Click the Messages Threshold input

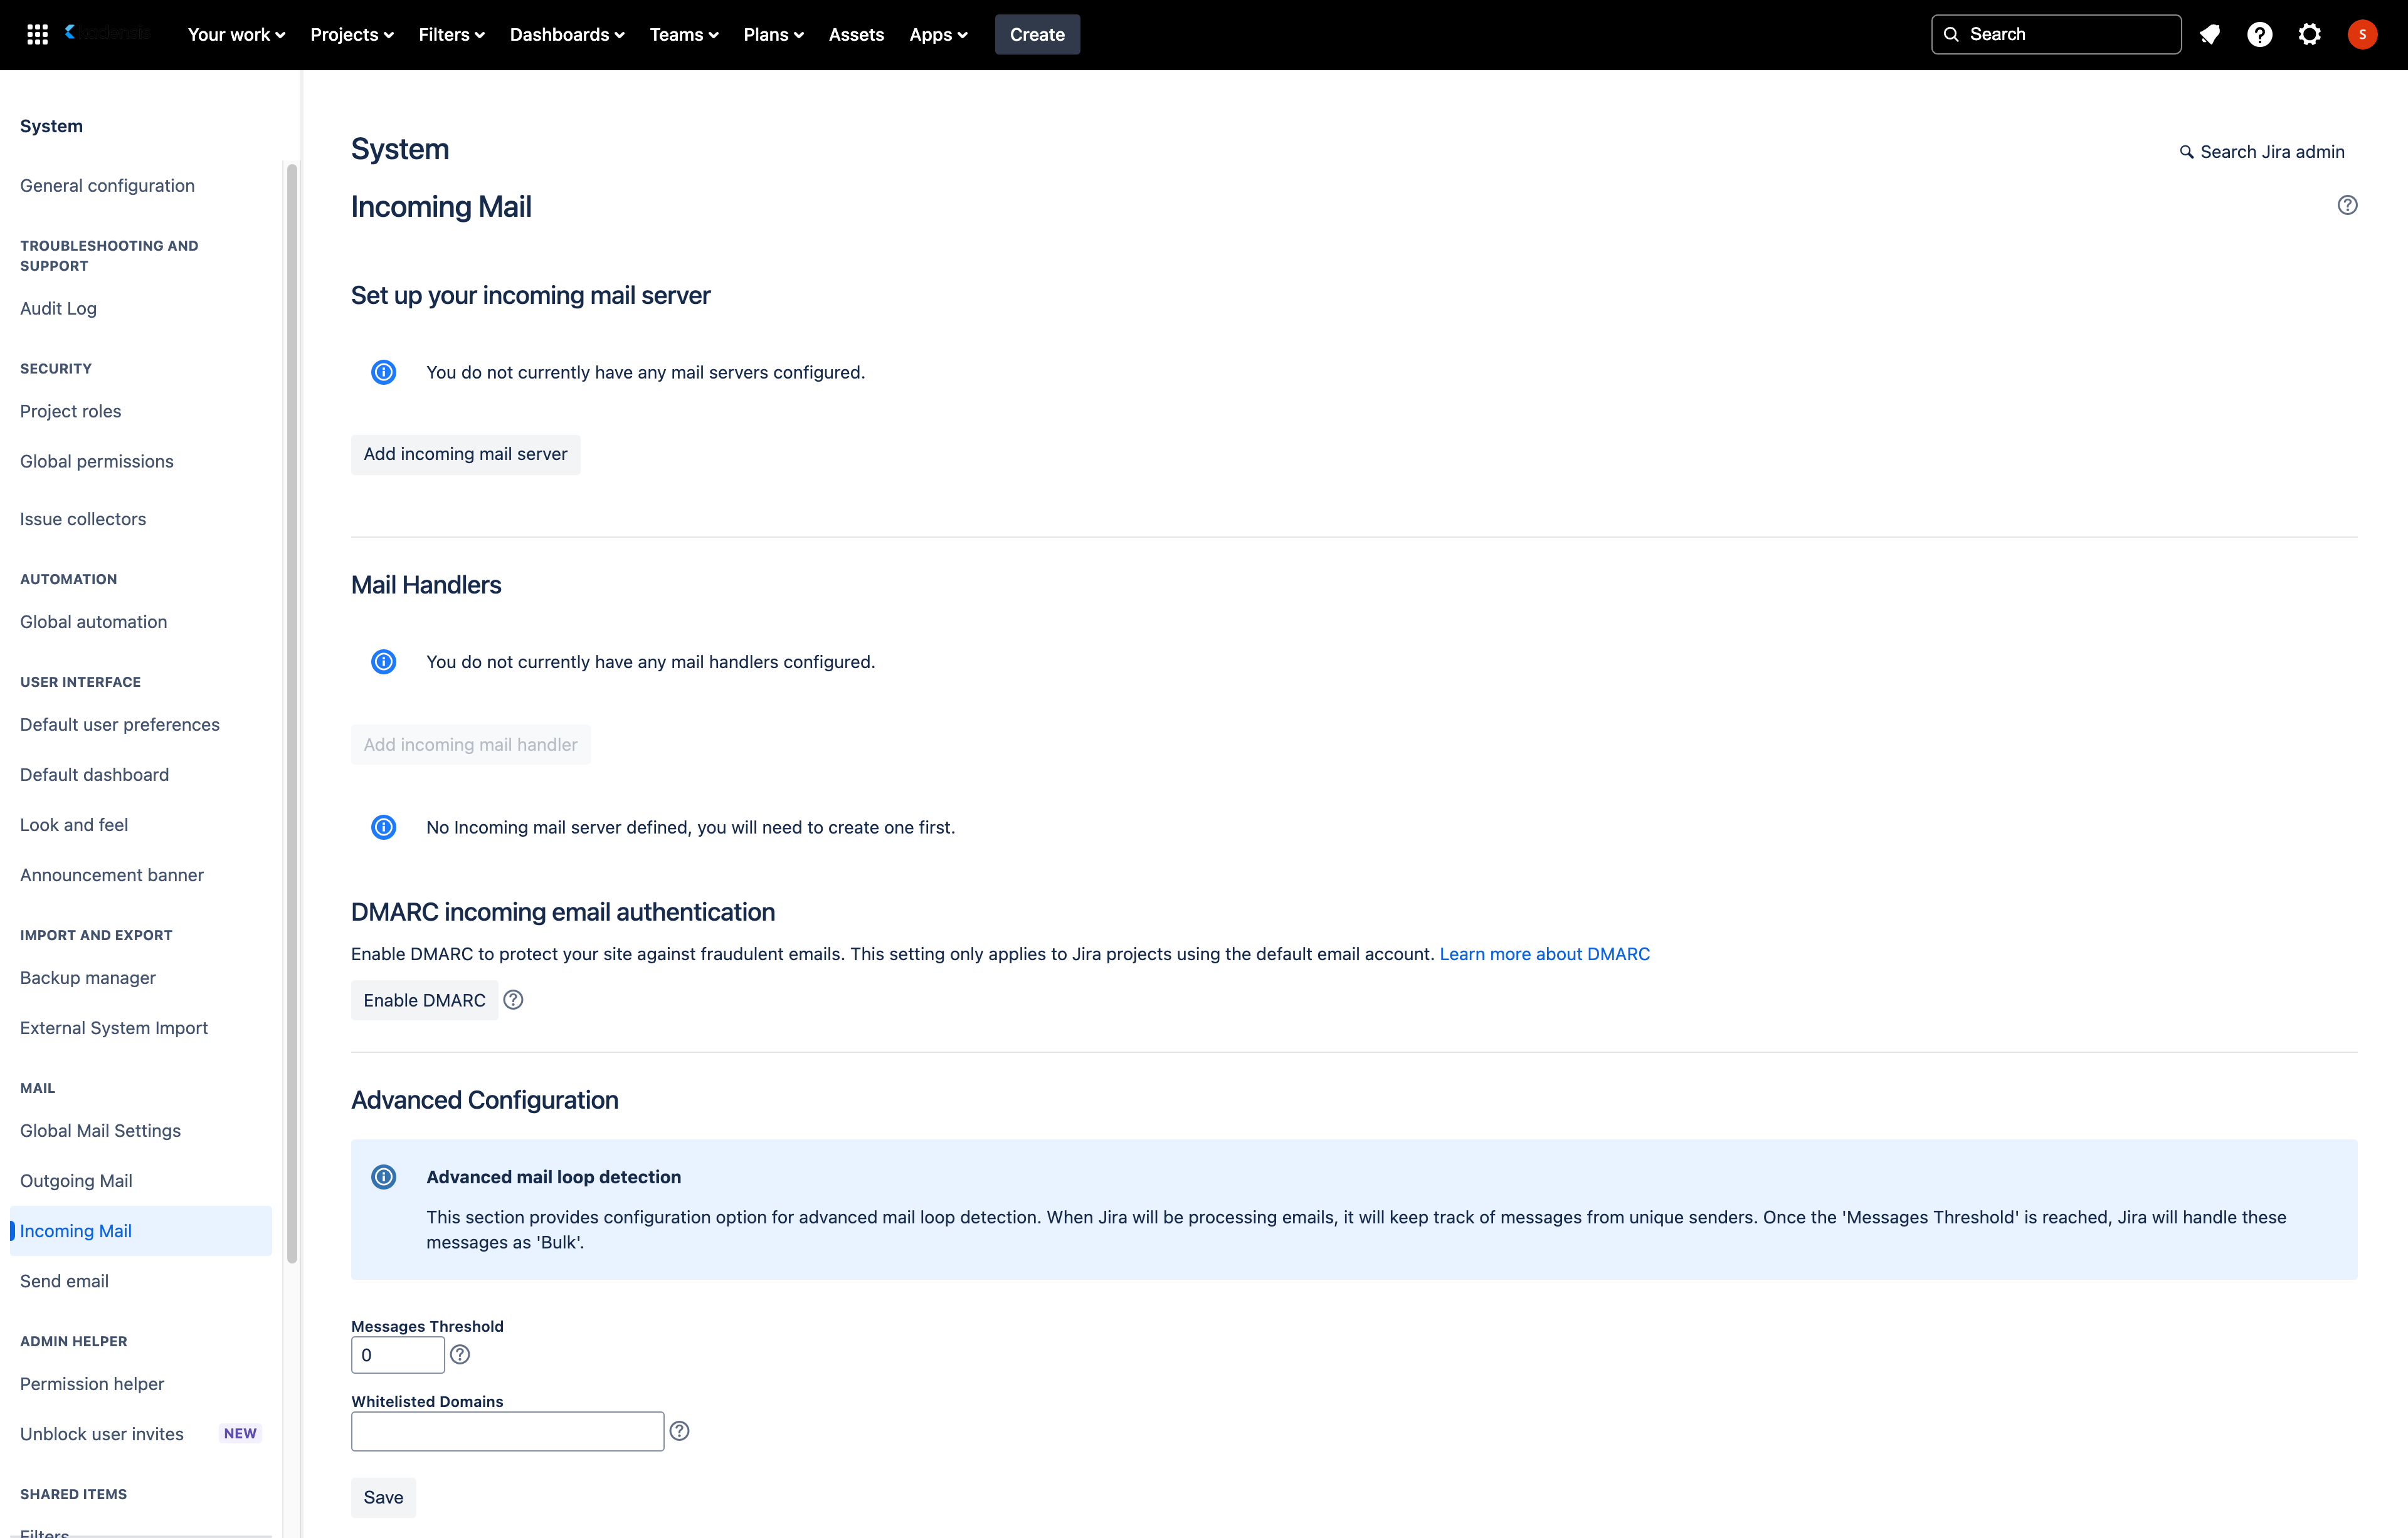pos(398,1354)
